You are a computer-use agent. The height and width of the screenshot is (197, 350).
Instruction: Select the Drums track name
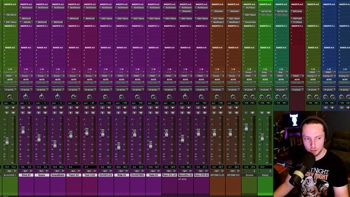click(249, 175)
